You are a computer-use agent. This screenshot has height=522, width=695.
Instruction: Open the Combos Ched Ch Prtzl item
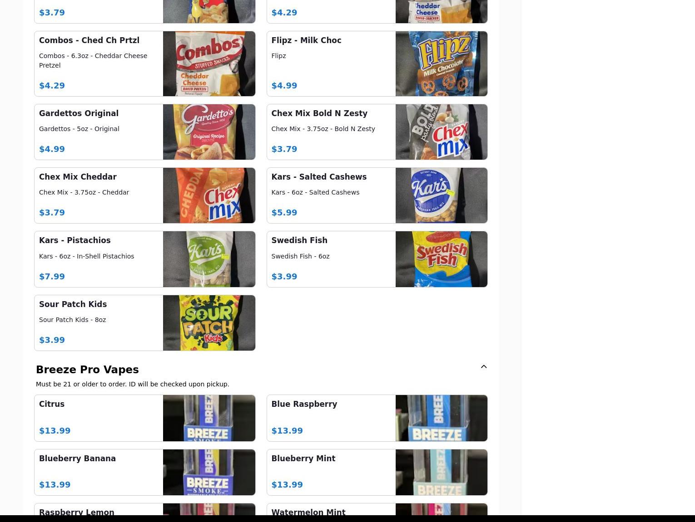[144, 63]
